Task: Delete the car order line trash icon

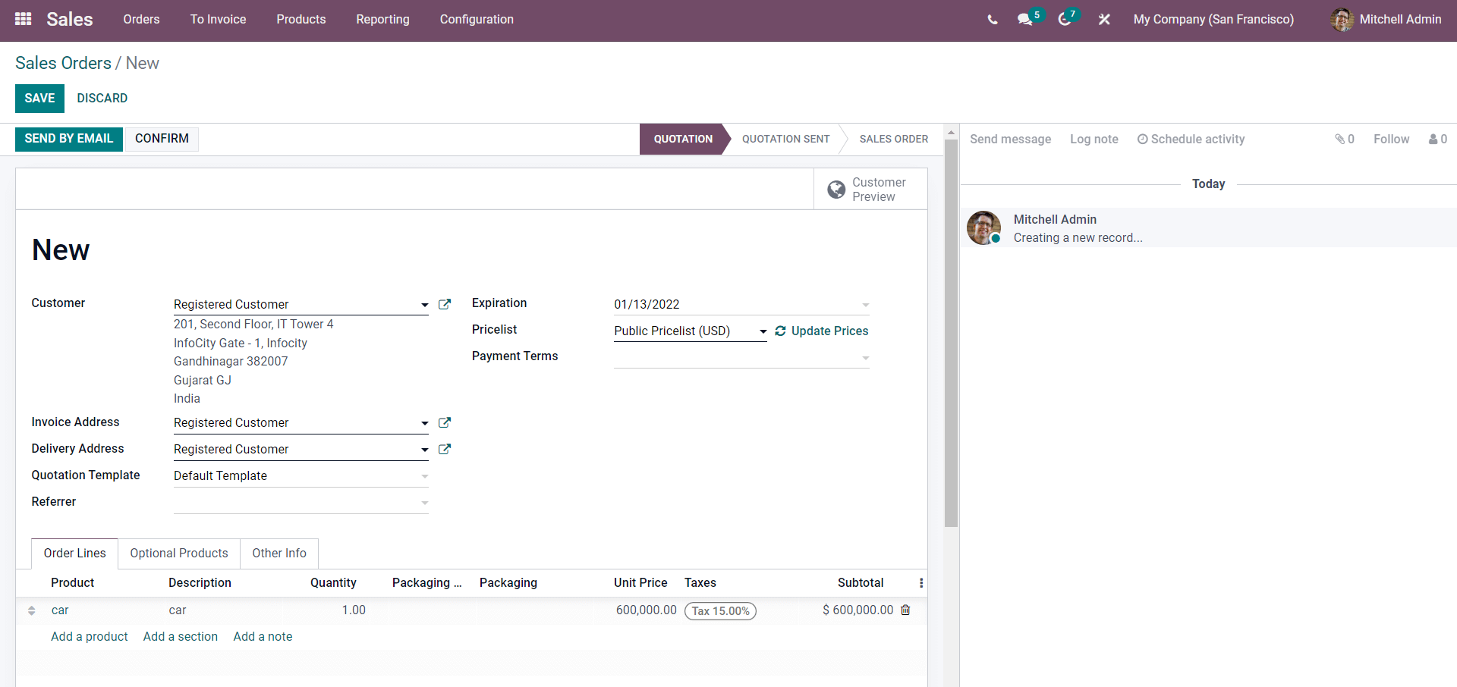Action: pos(905,610)
